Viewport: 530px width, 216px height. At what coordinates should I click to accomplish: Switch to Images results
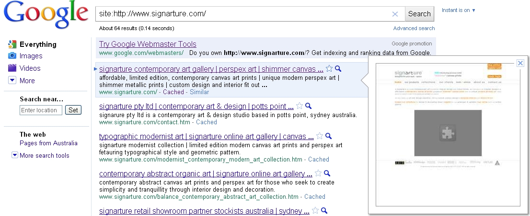31,56
